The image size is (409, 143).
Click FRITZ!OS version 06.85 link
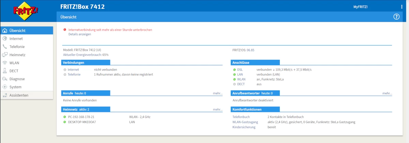click(251, 50)
